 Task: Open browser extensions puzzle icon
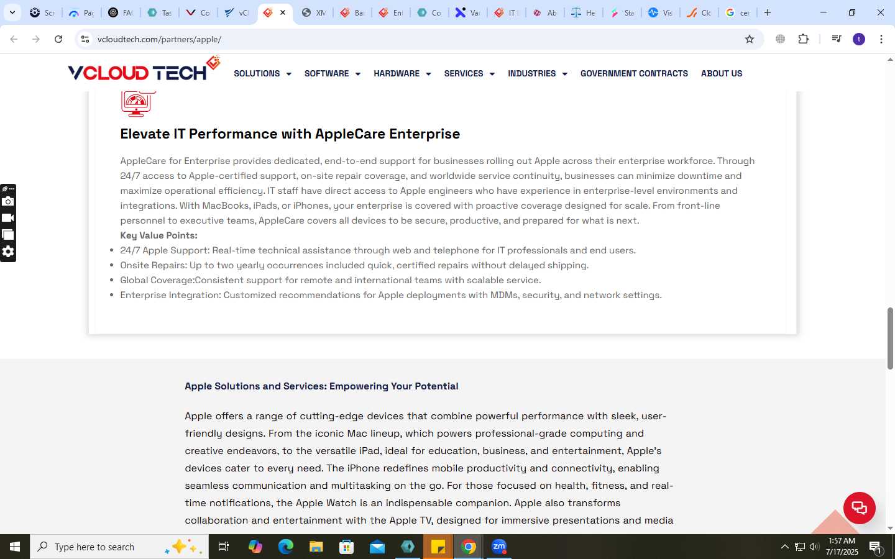coord(803,39)
